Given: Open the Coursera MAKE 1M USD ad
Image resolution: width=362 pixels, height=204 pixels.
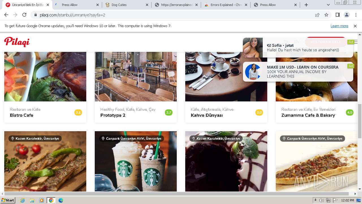Looking at the screenshot, I should tap(298, 72).
